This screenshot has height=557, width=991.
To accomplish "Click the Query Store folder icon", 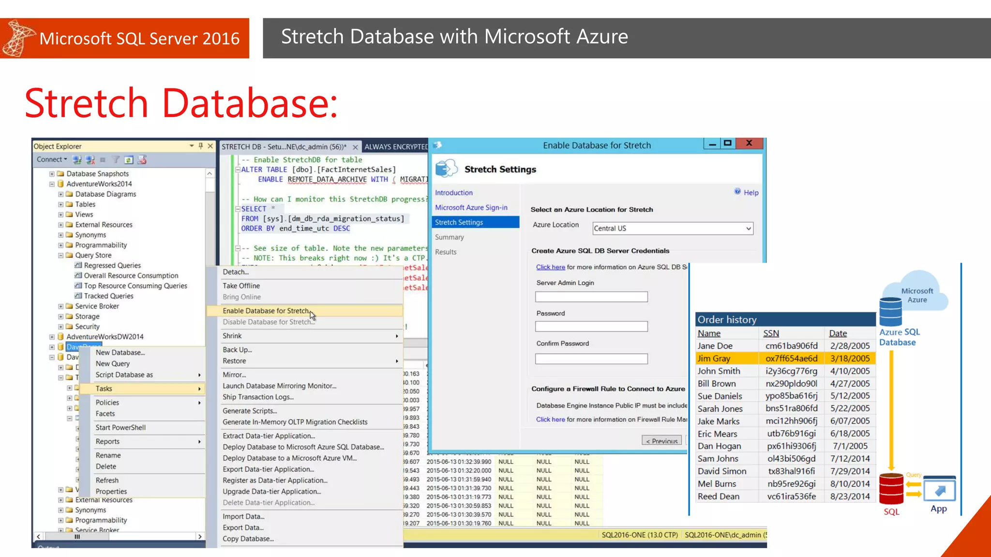I will [x=69, y=255].
